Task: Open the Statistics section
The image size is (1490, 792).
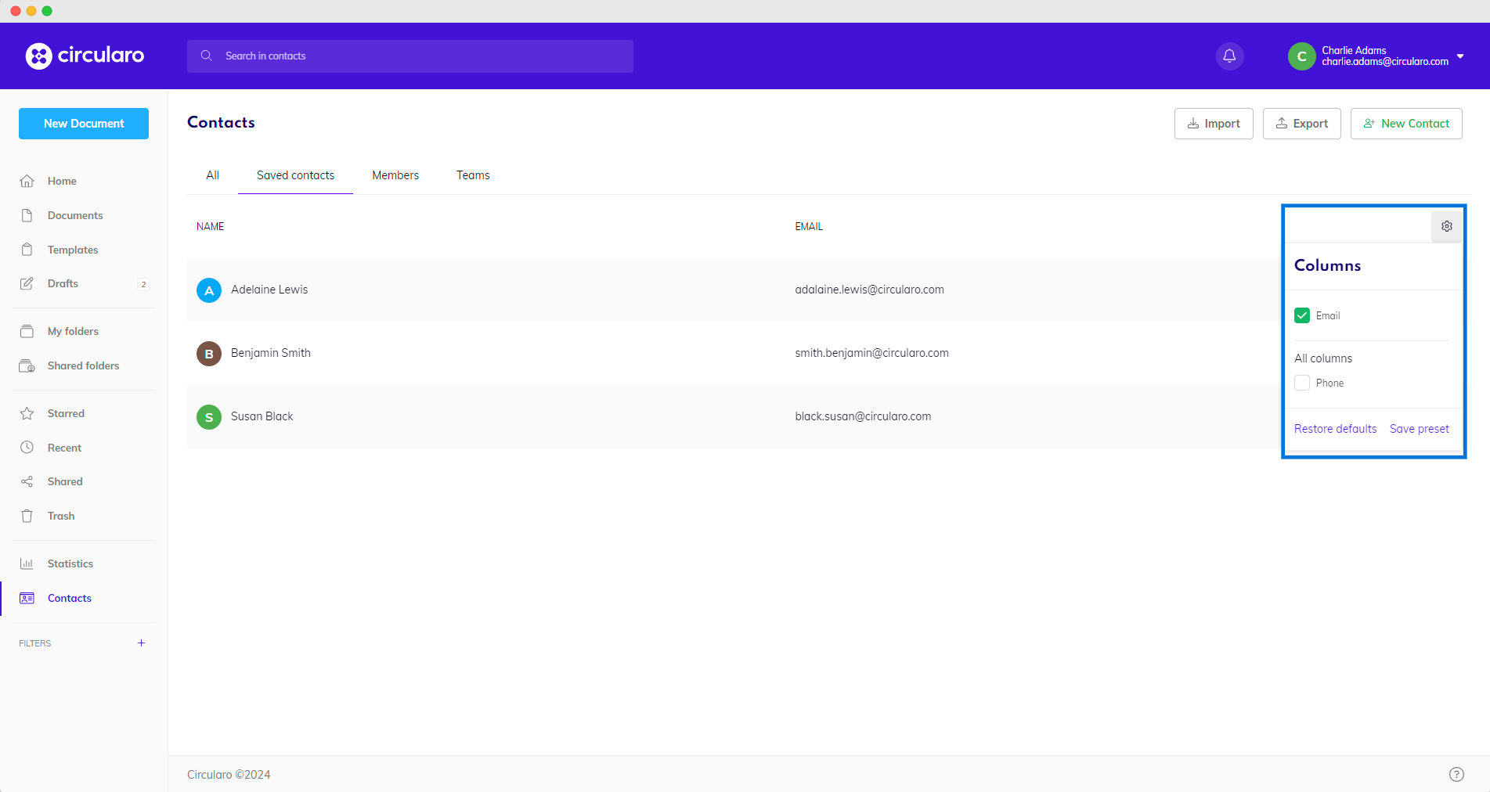Action: coord(70,563)
